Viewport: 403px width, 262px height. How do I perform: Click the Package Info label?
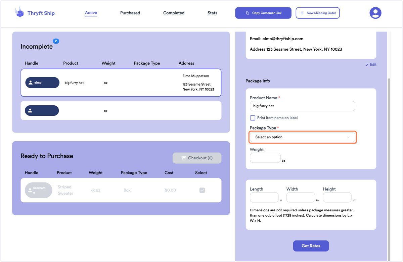tap(258, 81)
